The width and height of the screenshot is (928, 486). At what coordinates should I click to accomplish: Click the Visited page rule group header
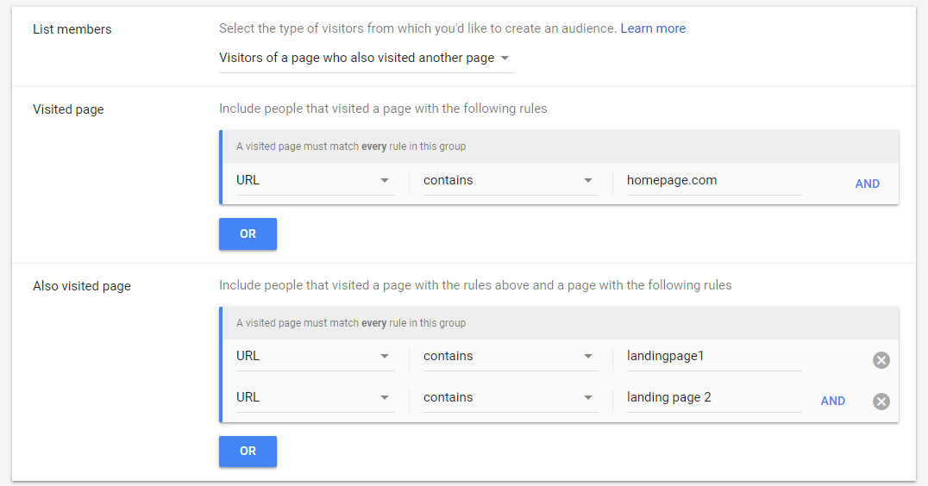pos(561,146)
